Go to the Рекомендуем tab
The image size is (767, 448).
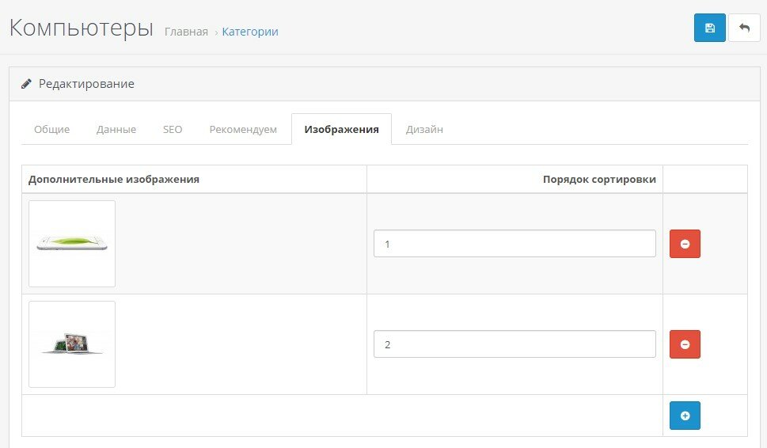[x=243, y=129]
